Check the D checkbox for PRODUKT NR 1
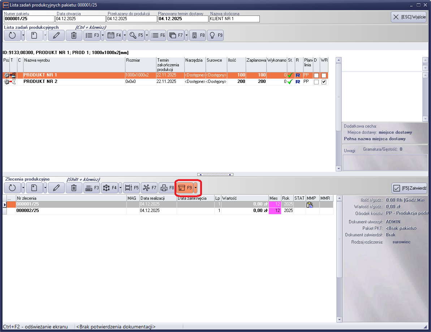Screen dimensions: 431x332 pos(316,75)
